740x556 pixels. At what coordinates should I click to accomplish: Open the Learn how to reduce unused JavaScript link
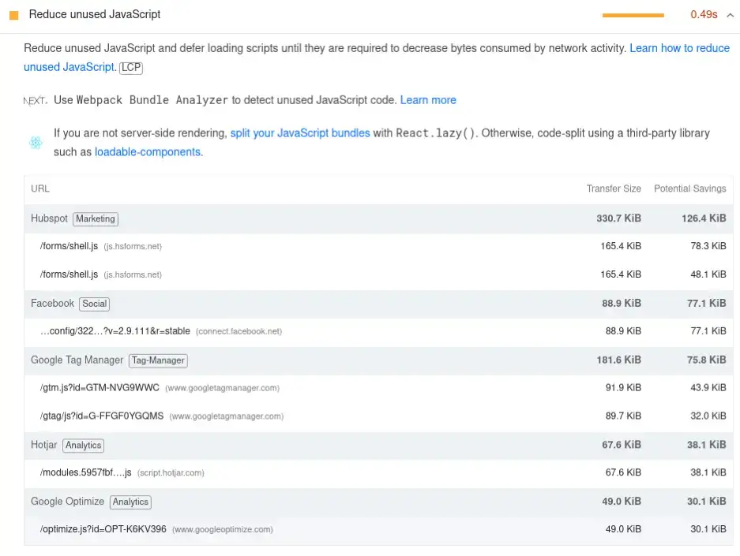coord(680,47)
